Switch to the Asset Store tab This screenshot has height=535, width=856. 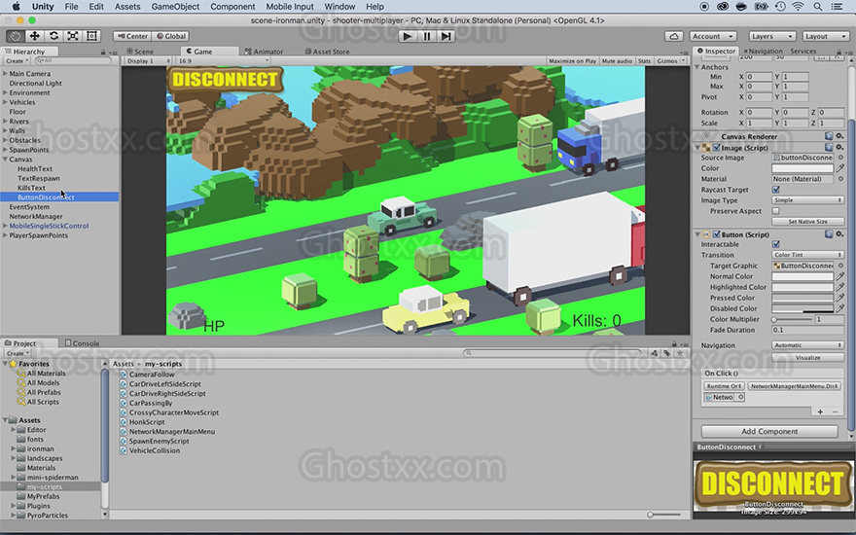[328, 52]
